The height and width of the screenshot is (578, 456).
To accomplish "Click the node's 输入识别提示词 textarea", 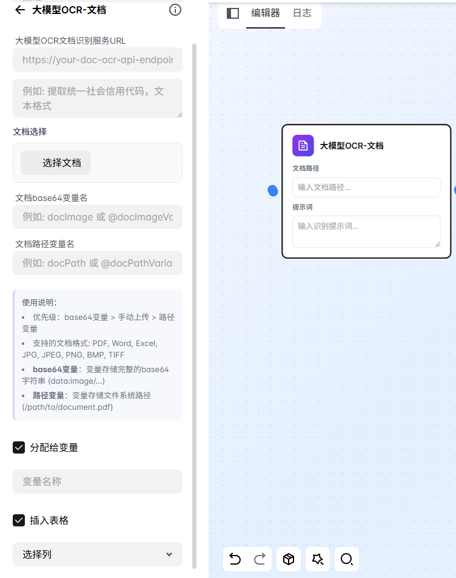I will coord(366,231).
